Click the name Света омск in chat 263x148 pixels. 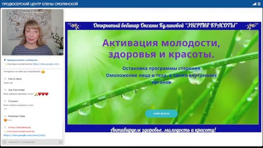coord(15,79)
